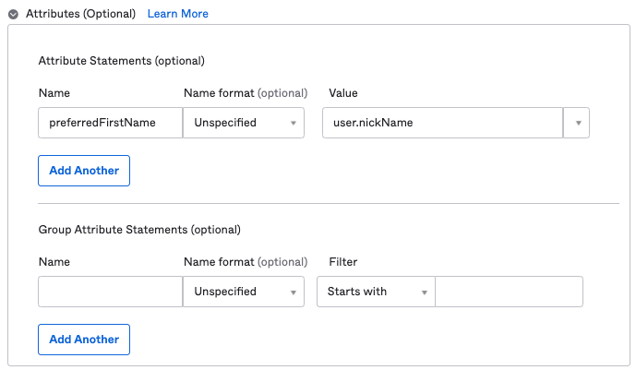636x382 pixels.
Task: Click the Attributes (Optional) section title
Action: point(80,14)
